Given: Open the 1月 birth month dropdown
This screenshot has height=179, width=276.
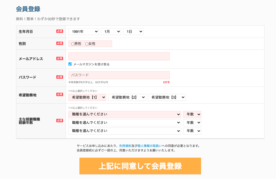Looking at the screenshot, I should [x=111, y=31].
